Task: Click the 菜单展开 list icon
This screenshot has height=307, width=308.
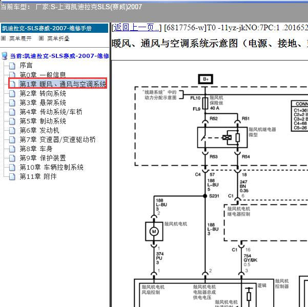Action: (4, 38)
